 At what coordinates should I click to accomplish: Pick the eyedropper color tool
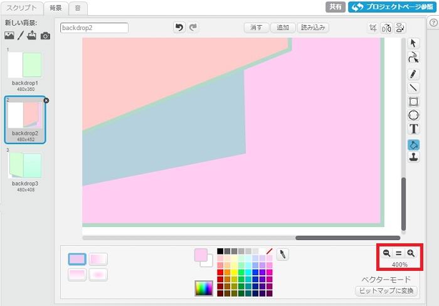pos(283,255)
